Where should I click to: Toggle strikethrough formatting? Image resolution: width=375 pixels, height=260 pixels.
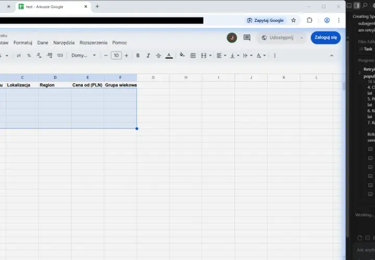tap(158, 56)
